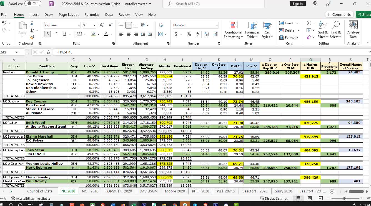Apply Percent Style with the % icon

189,34
